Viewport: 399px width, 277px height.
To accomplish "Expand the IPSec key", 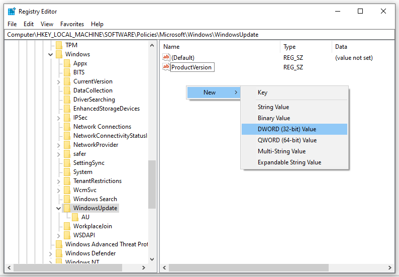I will pyautogui.click(x=58, y=118).
